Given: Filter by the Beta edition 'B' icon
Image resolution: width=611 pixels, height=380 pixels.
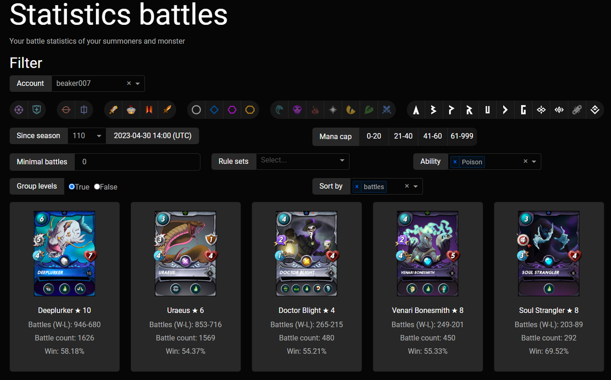Looking at the screenshot, I should (x=434, y=110).
